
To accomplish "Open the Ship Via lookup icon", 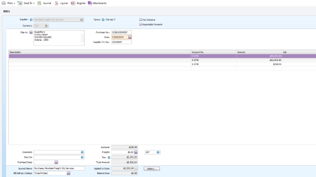I will point(82,157).
